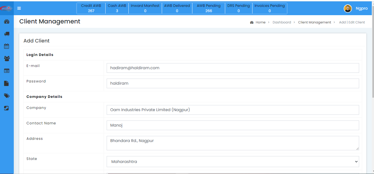Open the Ngpro user avatar menu
Viewport: 374px width, 174px height.
pos(348,9)
